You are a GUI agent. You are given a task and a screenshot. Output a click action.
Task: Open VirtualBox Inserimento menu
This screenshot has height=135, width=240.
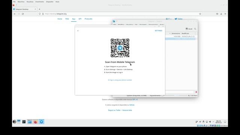(40, 1)
